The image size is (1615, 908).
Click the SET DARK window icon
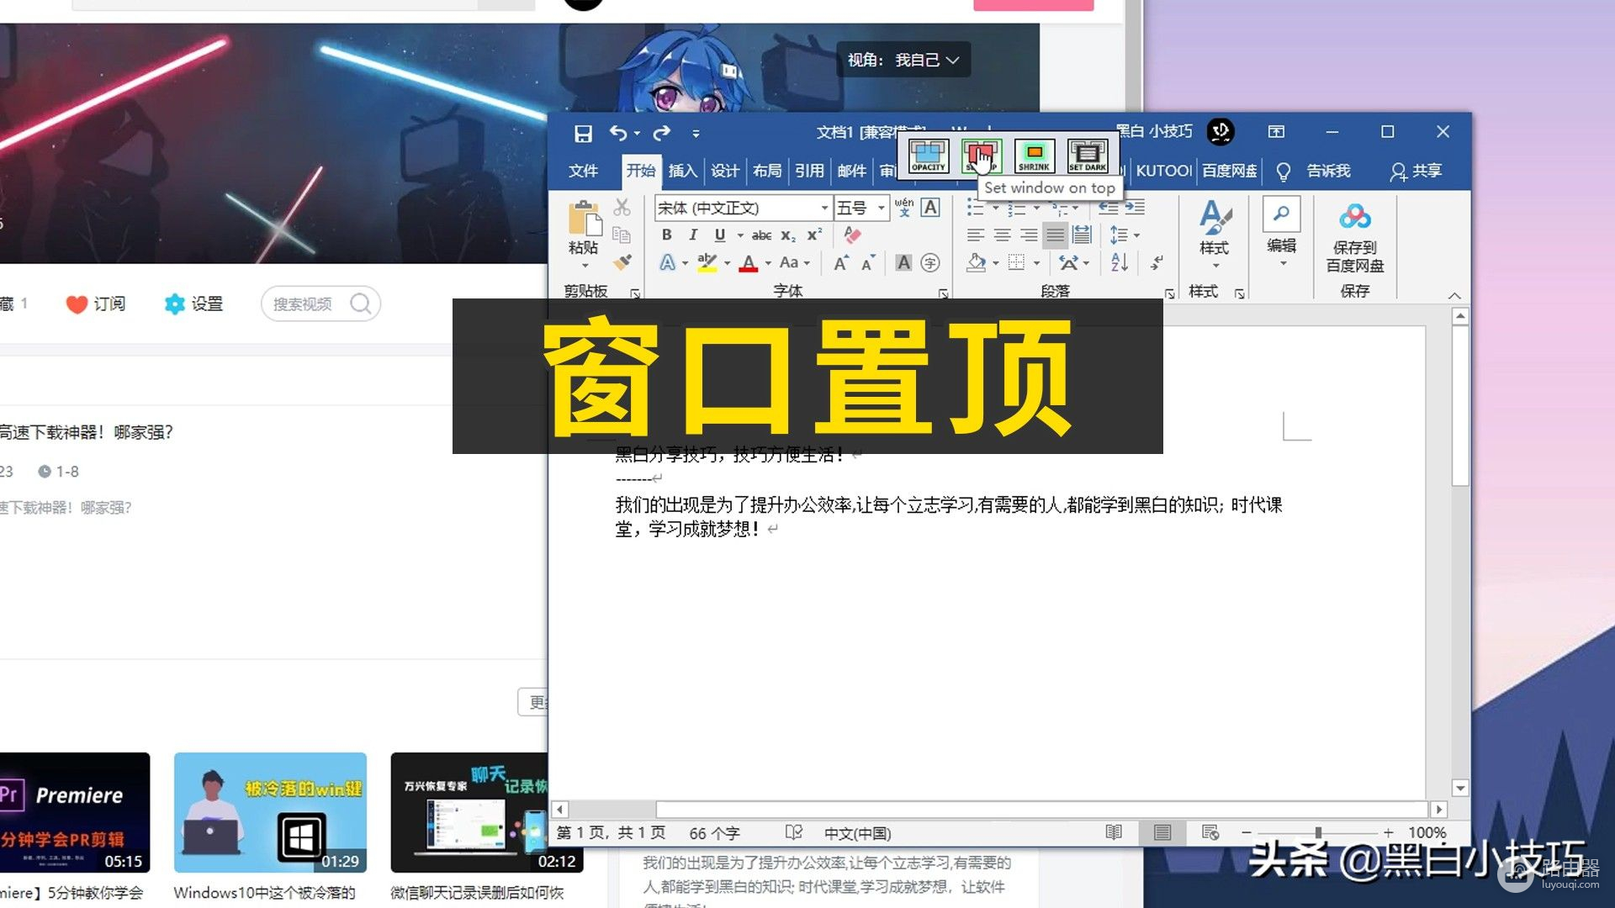tap(1087, 156)
